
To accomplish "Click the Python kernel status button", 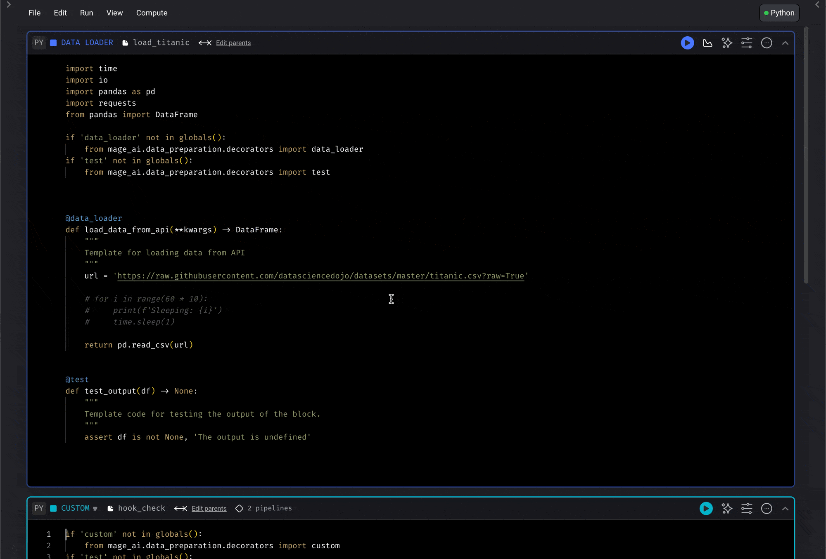I will click(x=779, y=13).
